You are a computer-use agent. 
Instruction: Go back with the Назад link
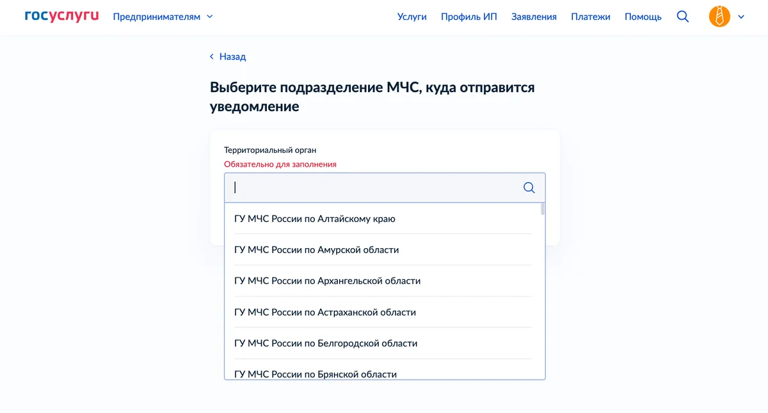tap(228, 56)
